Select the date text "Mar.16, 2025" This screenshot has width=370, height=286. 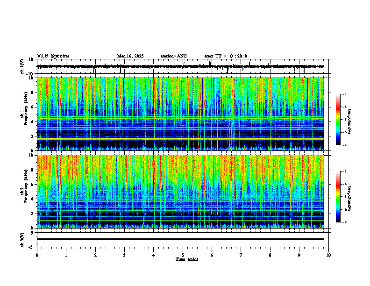pyautogui.click(x=130, y=56)
